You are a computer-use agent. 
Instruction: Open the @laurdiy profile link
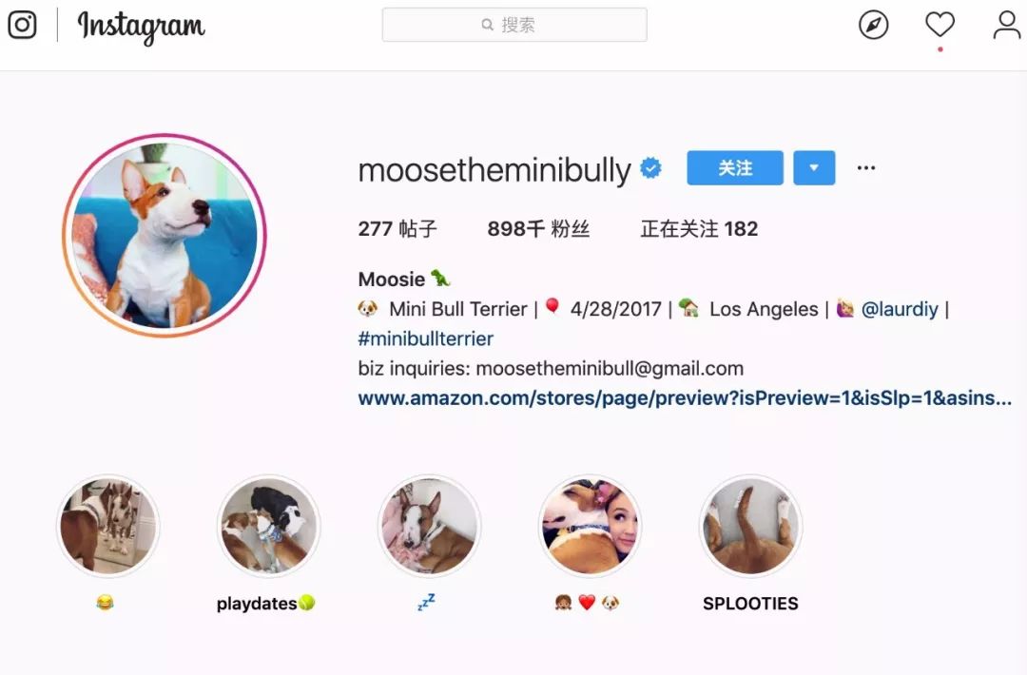900,309
